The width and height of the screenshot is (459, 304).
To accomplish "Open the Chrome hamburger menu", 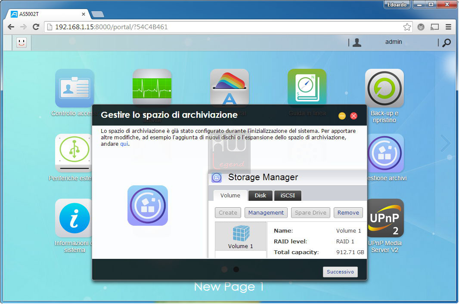I will pos(448,27).
